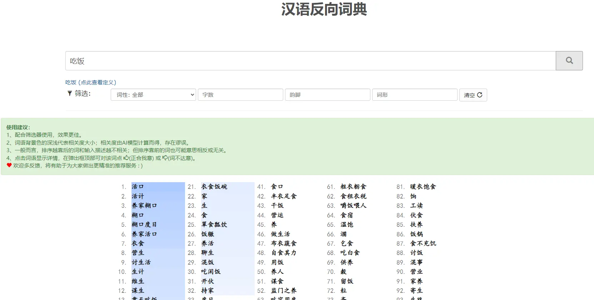Click the search box containing 吃饭
The image size is (594, 300).
[310, 61]
